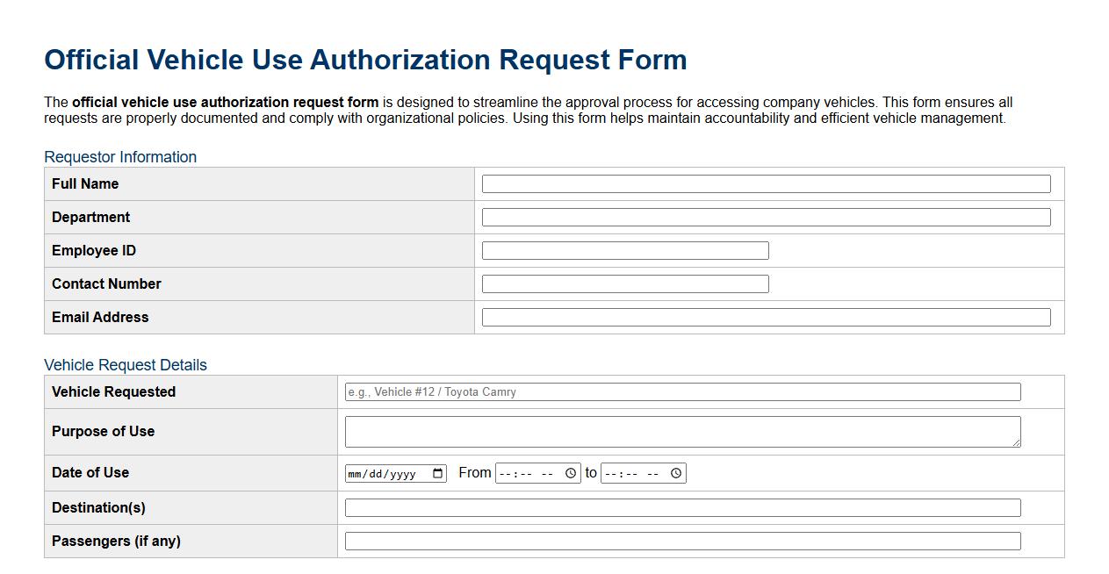Click the Vehicle Request Details heading
The height and width of the screenshot is (574, 1109).
(x=125, y=364)
